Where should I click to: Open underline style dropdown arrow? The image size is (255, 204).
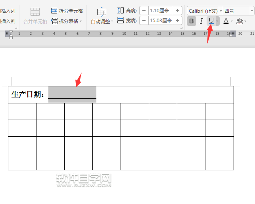click(x=217, y=21)
